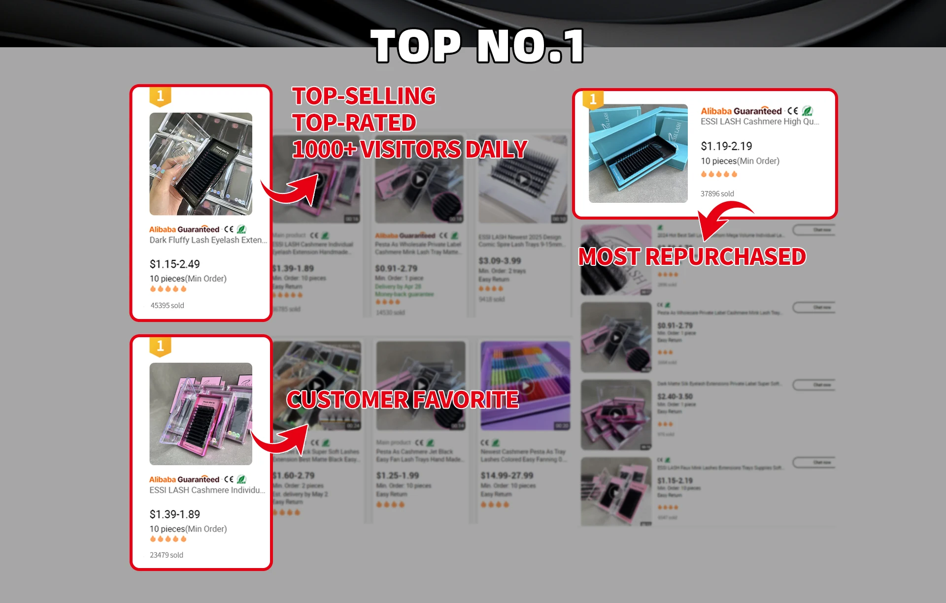This screenshot has width=946, height=603.
Task: Click the CE mark on ESSI LASH Cashmere Individu listing
Action: 229,479
